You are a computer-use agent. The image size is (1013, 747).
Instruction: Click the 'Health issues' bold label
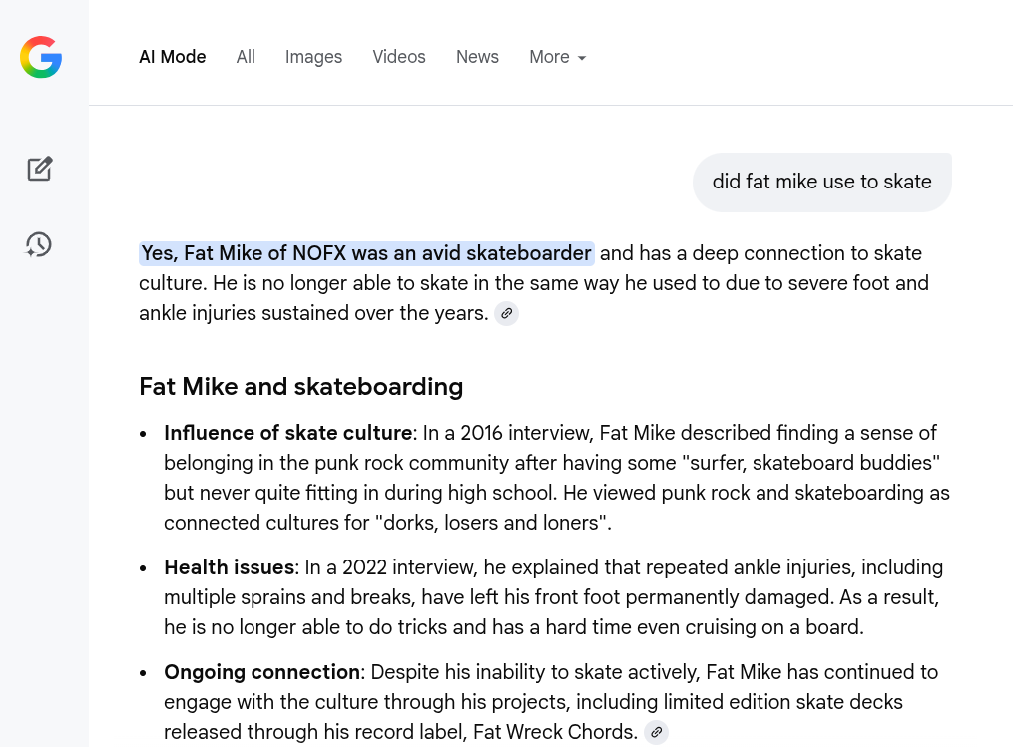[x=230, y=567]
